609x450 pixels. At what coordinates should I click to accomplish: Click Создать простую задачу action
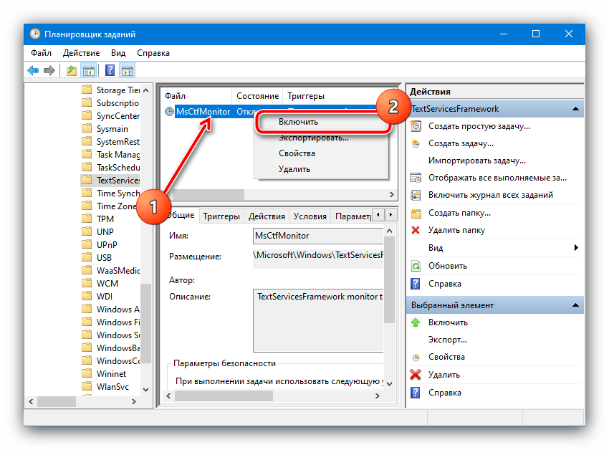coord(479,126)
